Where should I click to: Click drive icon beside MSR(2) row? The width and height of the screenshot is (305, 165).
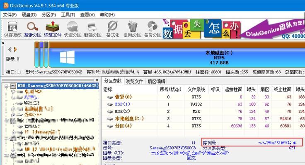pyautogui.click(x=110, y=111)
